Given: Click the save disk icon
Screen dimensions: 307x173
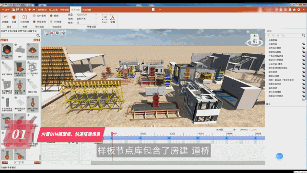Looking at the screenshot, I should pos(18,10).
